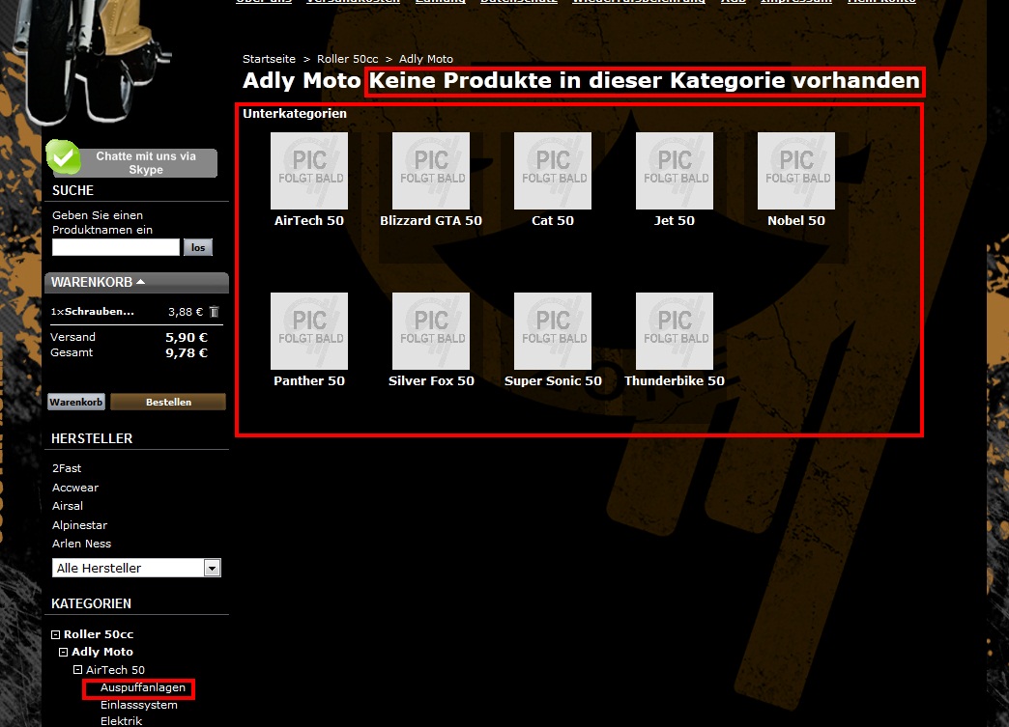Select manufacturer Accwear
The height and width of the screenshot is (727, 1009).
coord(75,488)
